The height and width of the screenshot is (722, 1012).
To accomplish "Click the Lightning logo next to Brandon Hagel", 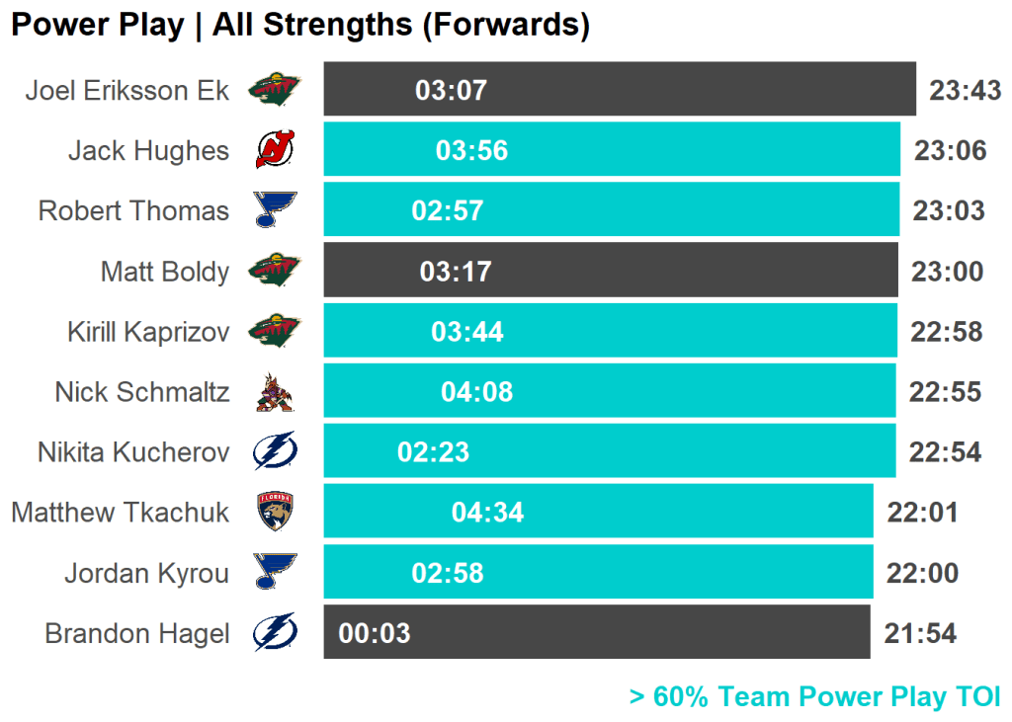I will [x=274, y=633].
